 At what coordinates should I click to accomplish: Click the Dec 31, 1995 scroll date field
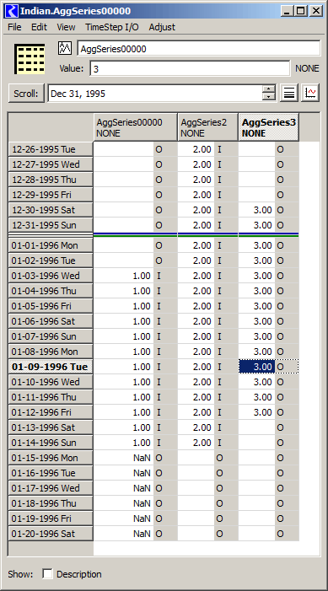coord(155,94)
